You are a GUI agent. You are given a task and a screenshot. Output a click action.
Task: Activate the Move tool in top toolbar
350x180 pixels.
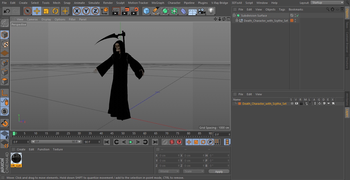click(x=37, y=11)
